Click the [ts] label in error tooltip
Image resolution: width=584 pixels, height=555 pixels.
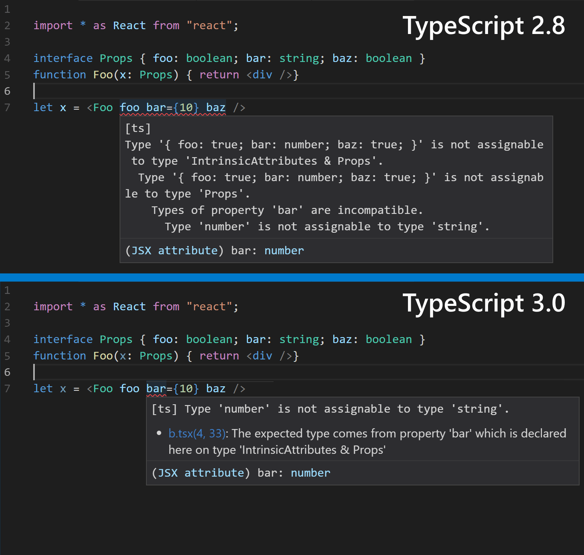pyautogui.click(x=138, y=128)
